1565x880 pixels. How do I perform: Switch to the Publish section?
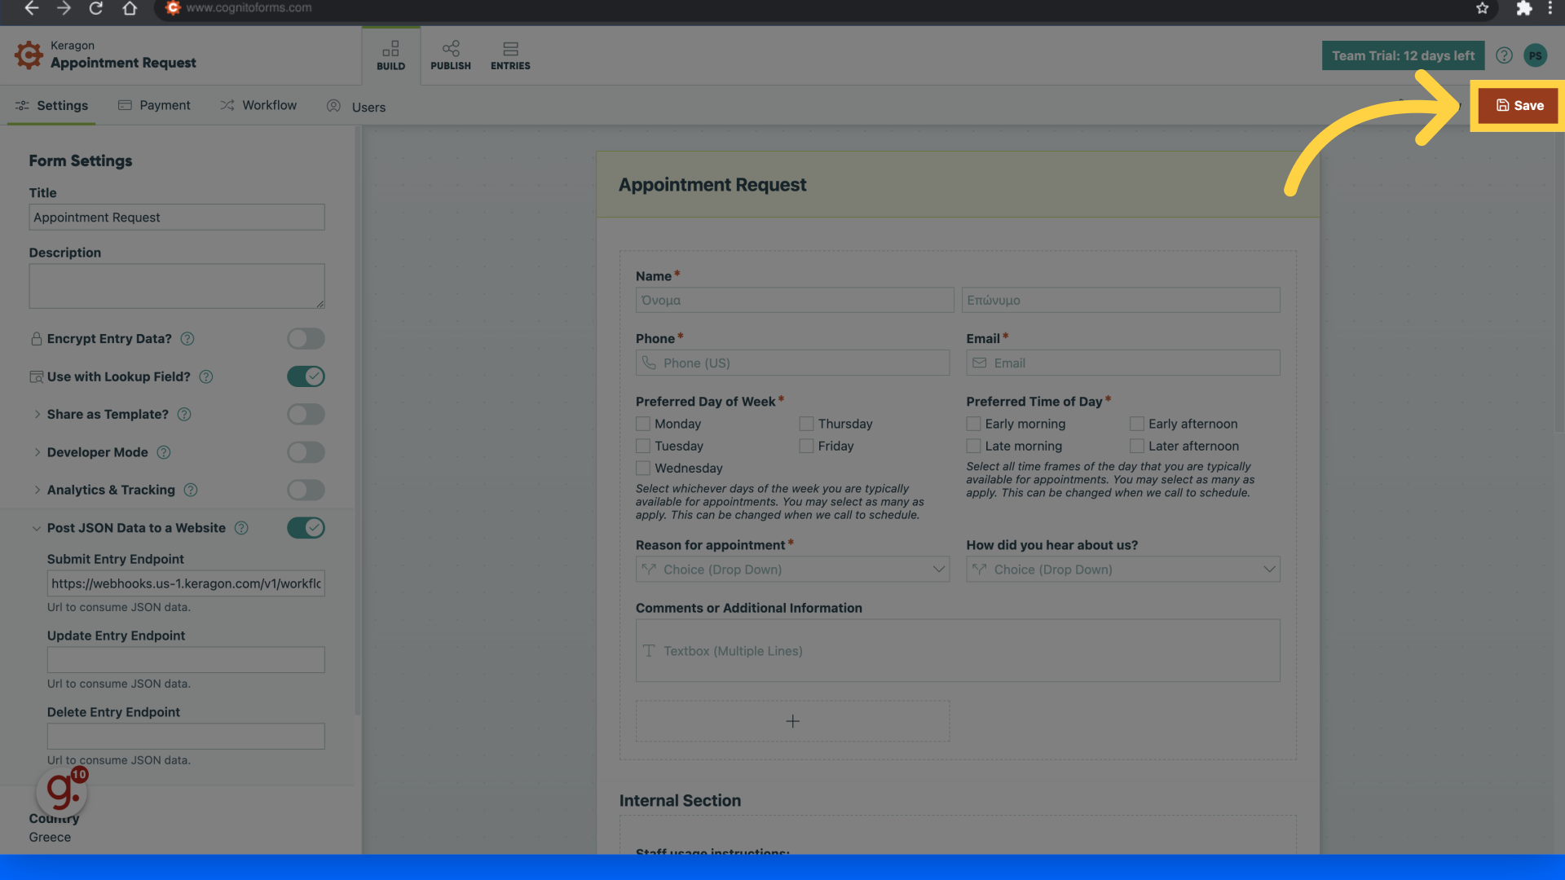[451, 54]
